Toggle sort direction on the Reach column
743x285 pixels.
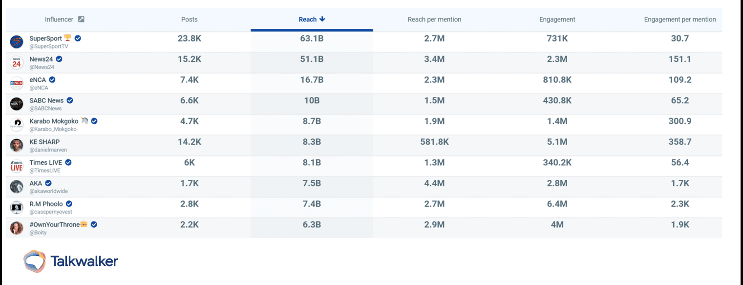[x=312, y=19]
